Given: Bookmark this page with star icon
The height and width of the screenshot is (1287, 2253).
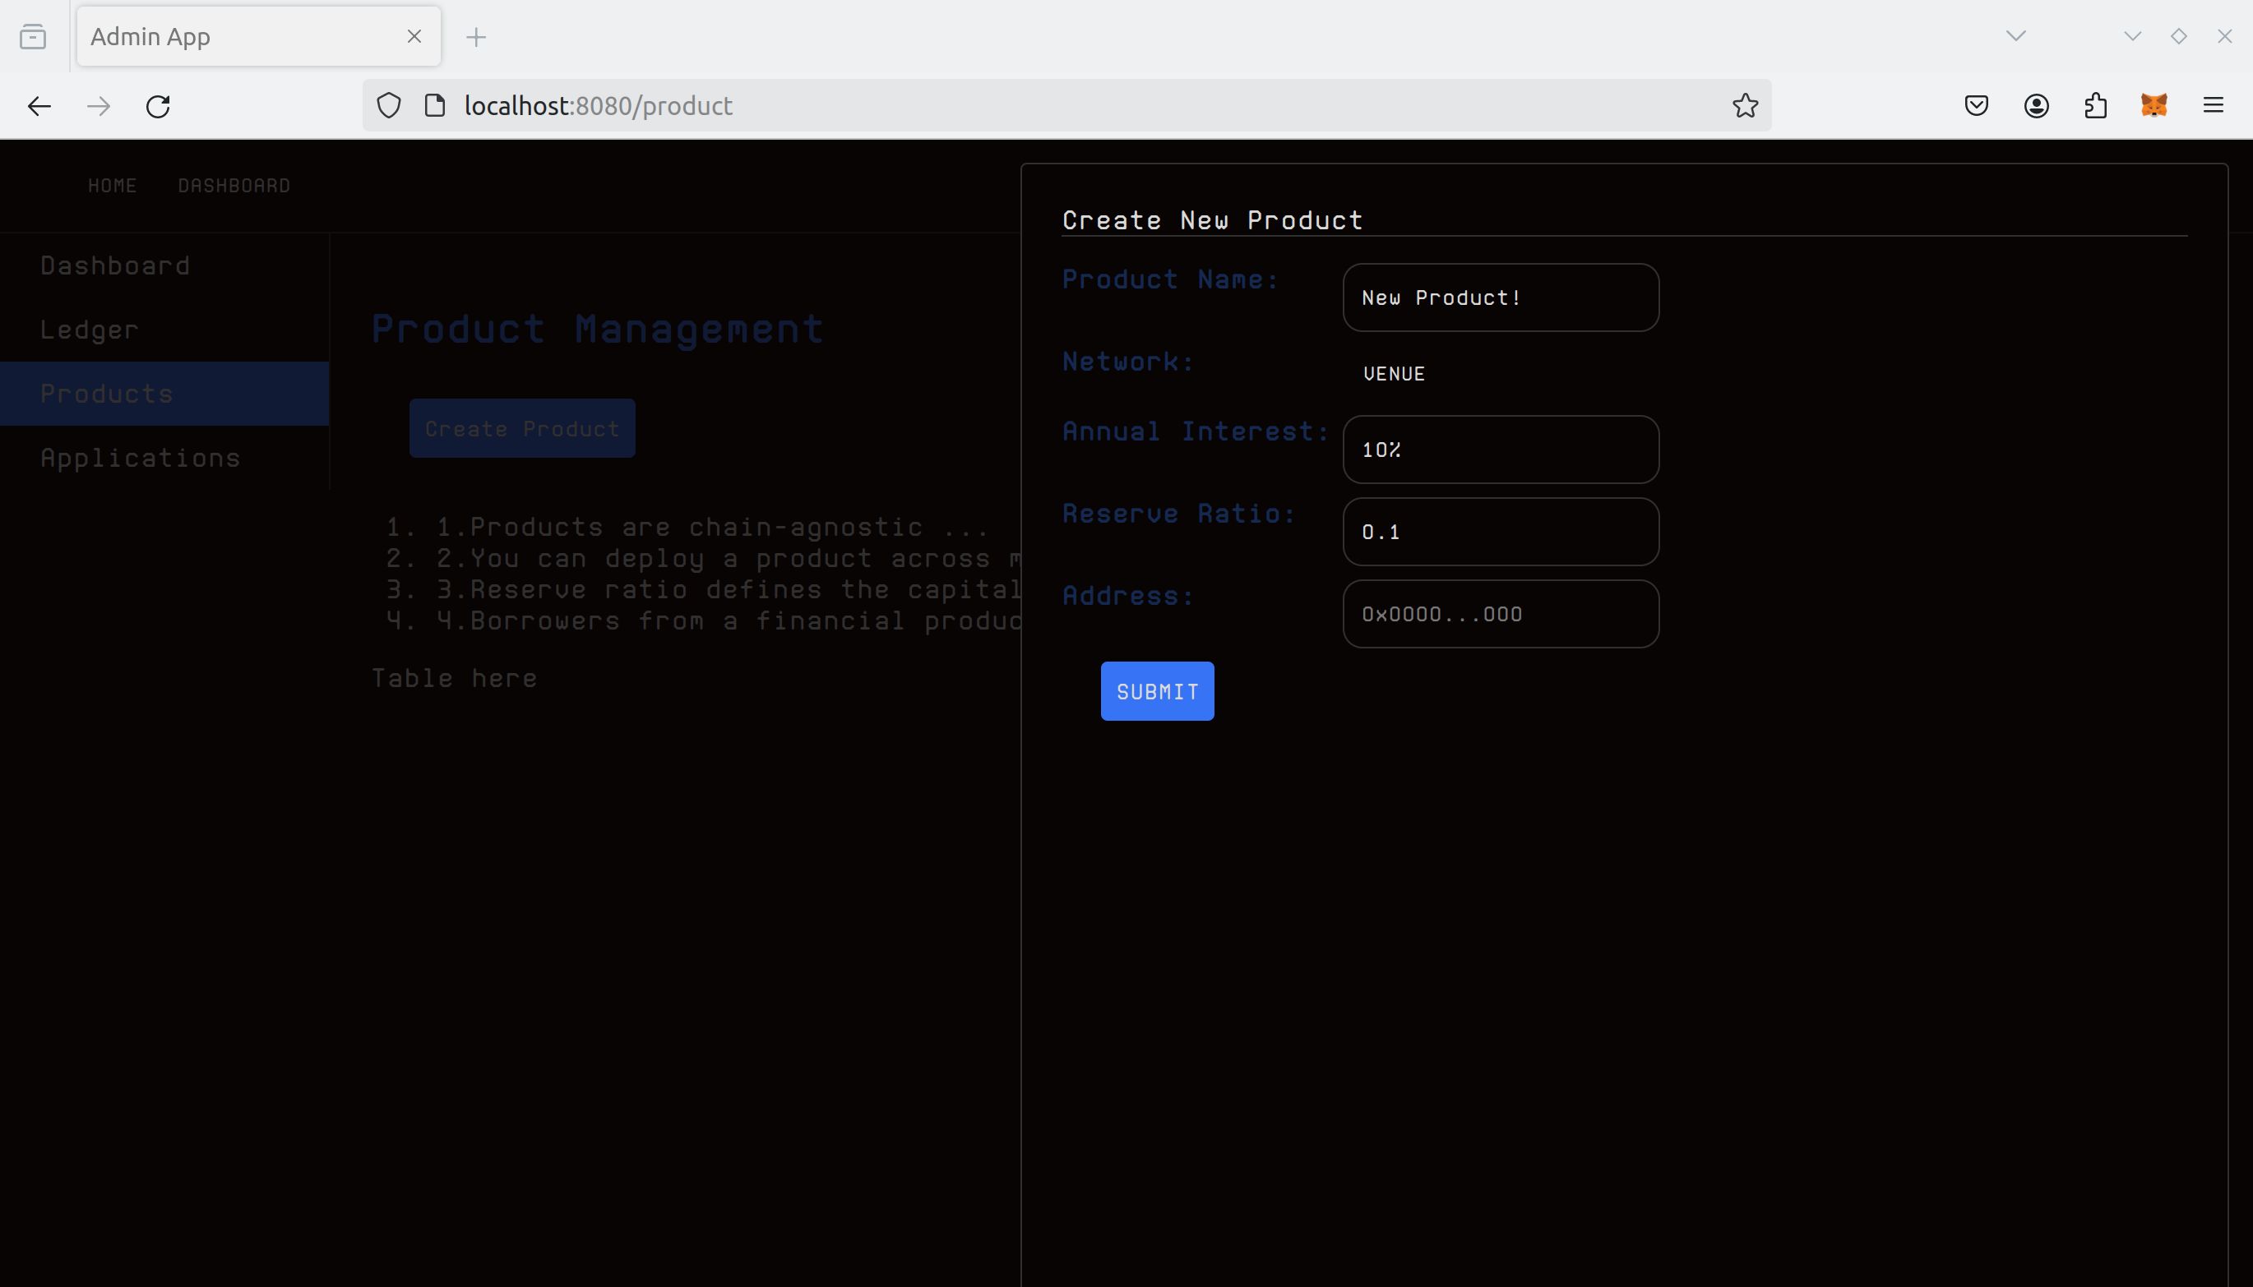Looking at the screenshot, I should tap(1746, 106).
